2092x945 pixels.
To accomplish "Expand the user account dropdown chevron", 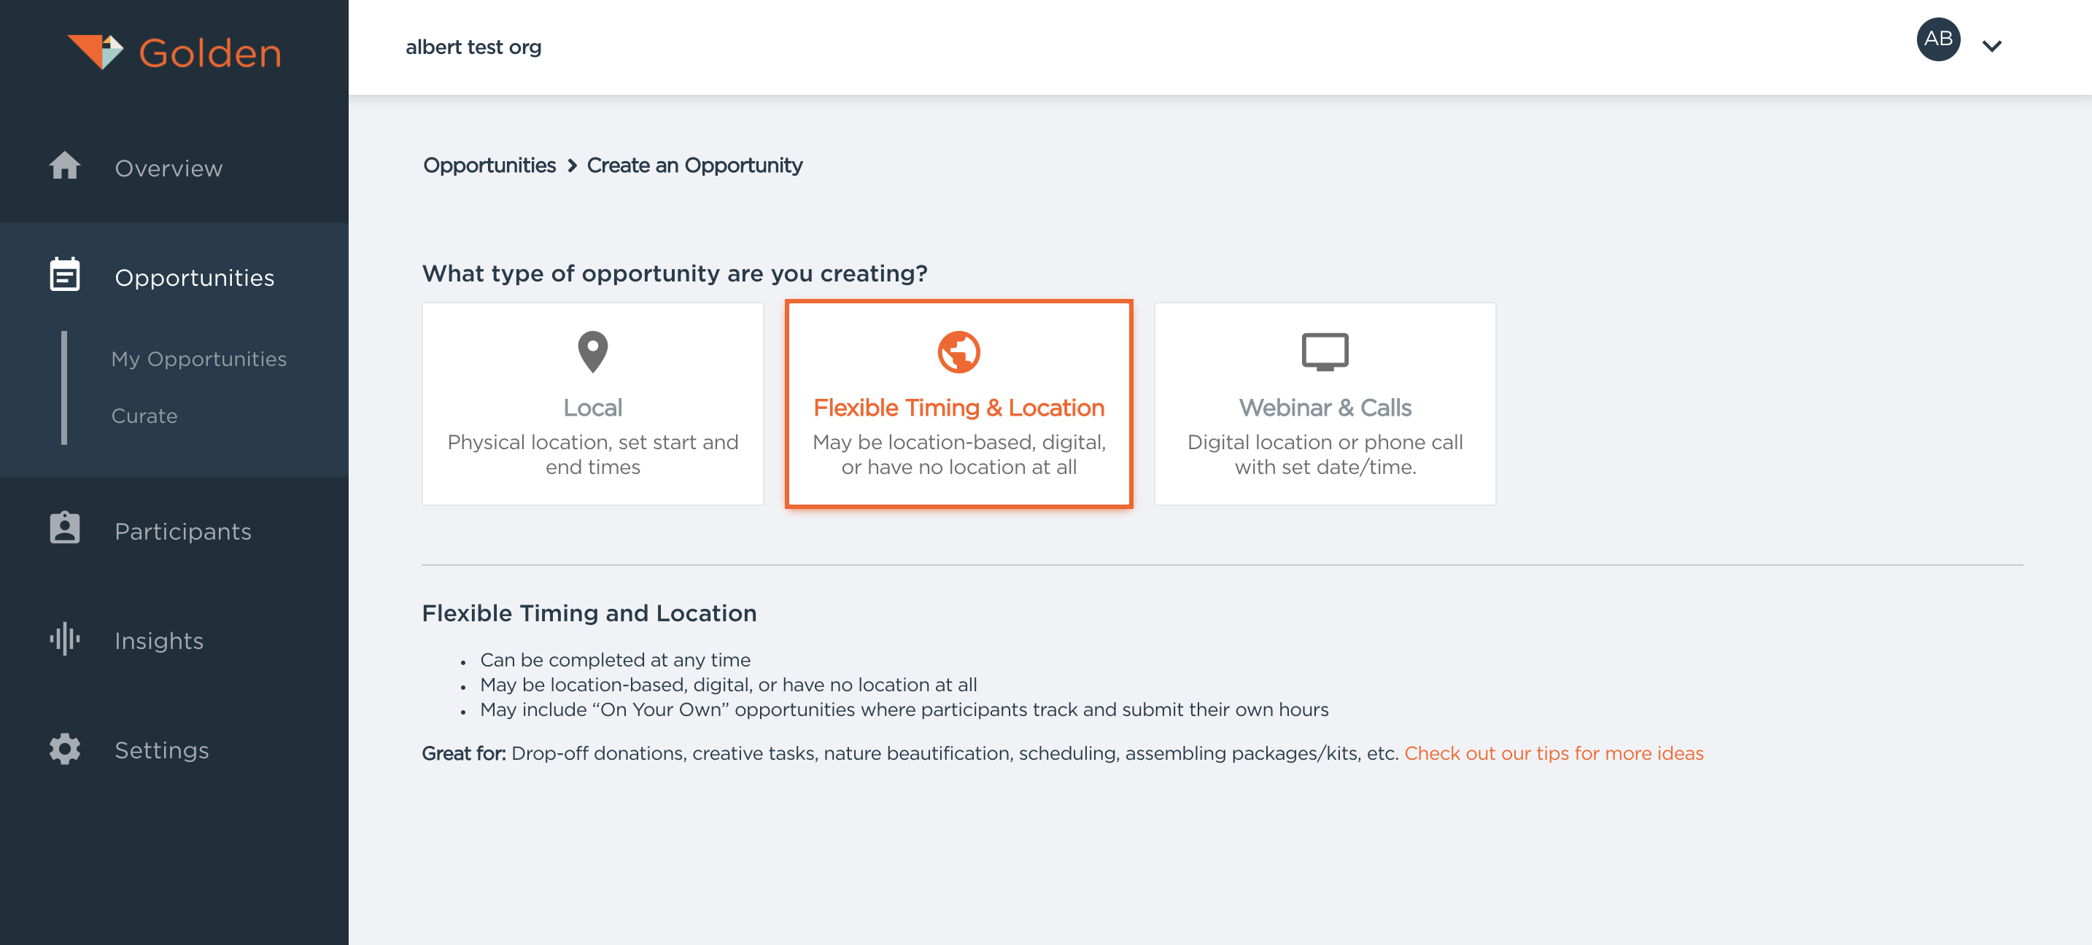I will tap(1991, 46).
